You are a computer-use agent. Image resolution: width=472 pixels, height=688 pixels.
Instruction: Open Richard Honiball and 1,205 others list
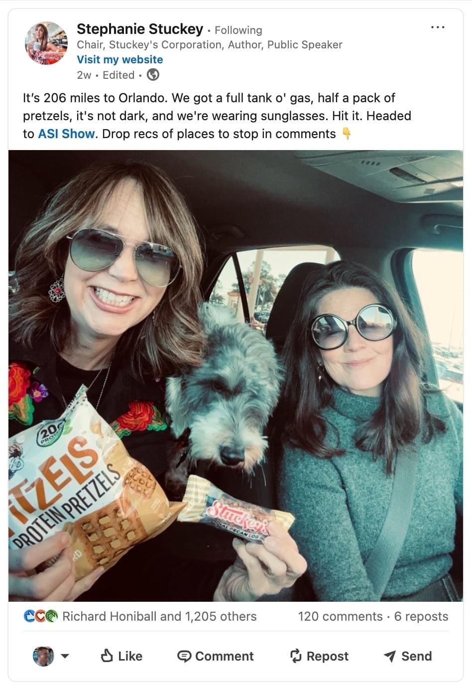pos(159,616)
